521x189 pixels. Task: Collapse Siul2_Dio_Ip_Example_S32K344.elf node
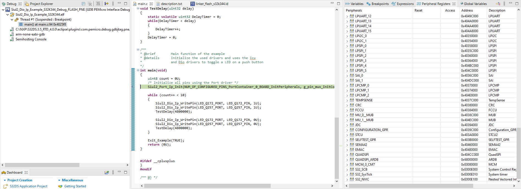pos(7,15)
